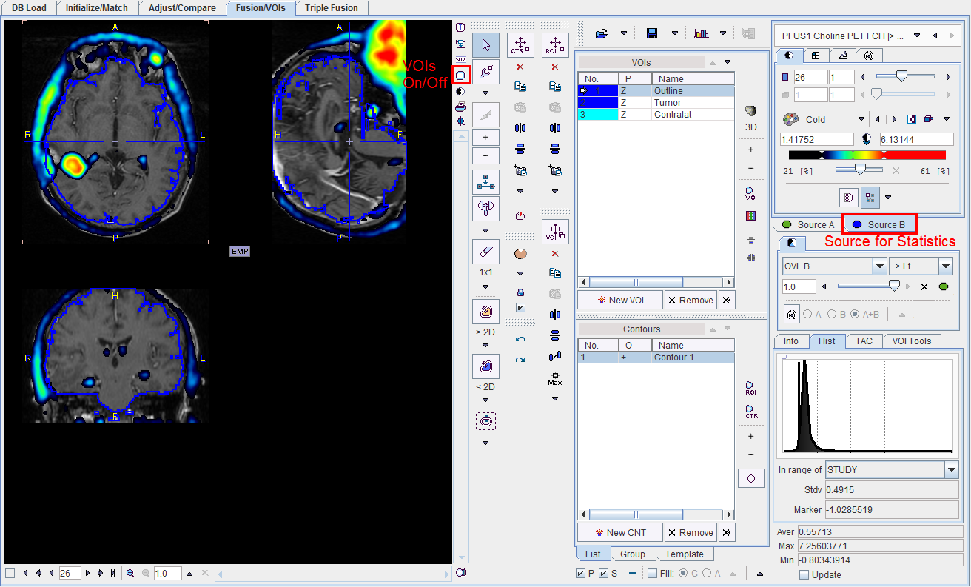Click the SUV icon in side strip
The width and height of the screenshot is (971, 587).
pyautogui.click(x=460, y=59)
